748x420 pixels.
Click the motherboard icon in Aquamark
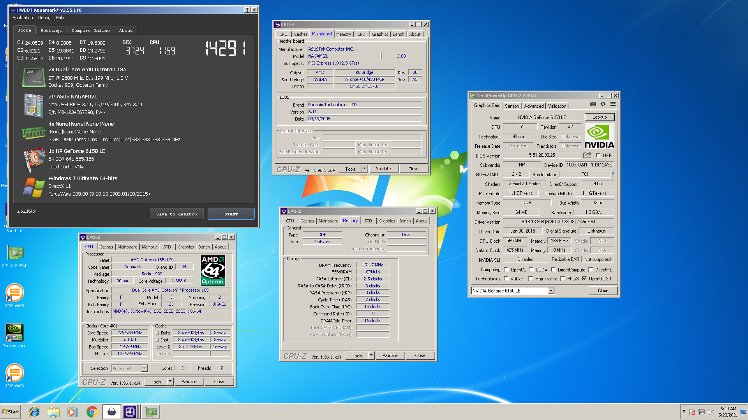[x=34, y=105]
